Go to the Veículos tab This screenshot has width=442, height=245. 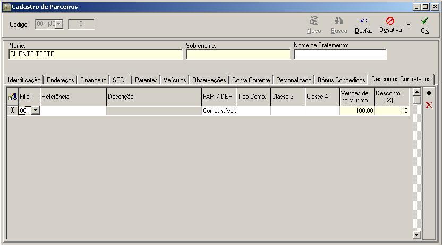(175, 80)
